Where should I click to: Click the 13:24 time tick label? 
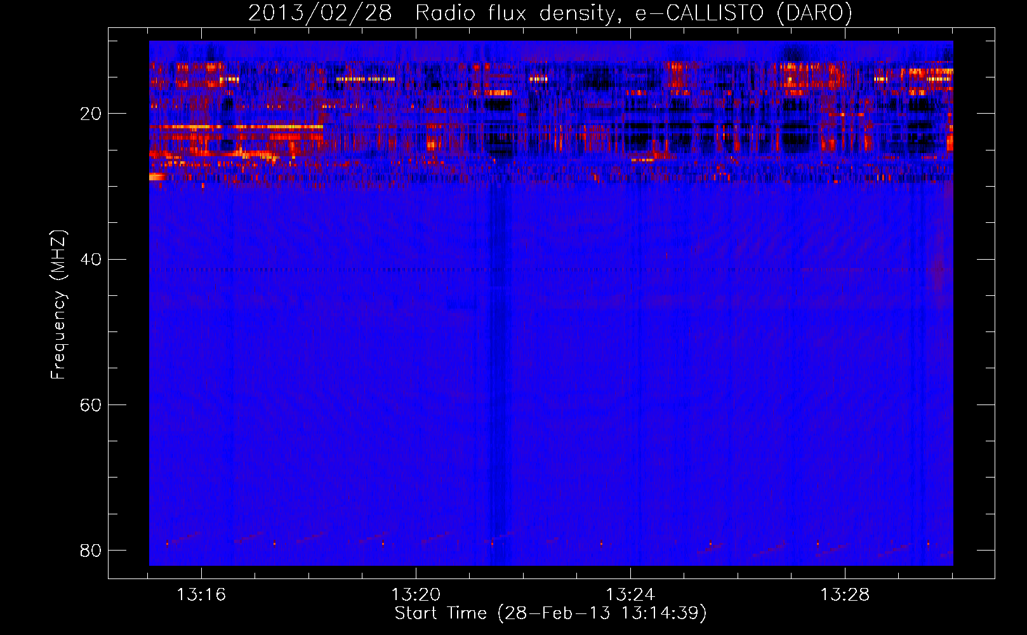click(630, 595)
